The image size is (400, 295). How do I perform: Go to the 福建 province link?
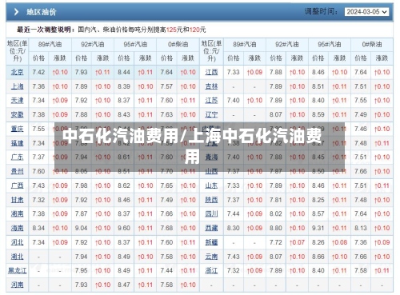pos(18,143)
